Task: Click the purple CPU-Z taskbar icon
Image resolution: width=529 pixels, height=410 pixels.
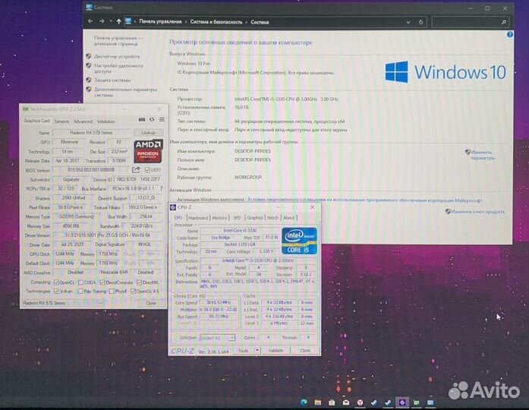Action: click(x=401, y=402)
